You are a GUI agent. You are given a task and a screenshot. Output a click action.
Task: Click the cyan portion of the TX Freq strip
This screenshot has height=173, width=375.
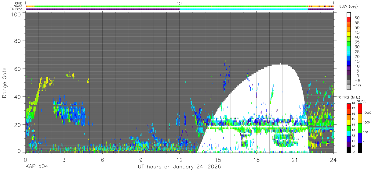(244, 9)
